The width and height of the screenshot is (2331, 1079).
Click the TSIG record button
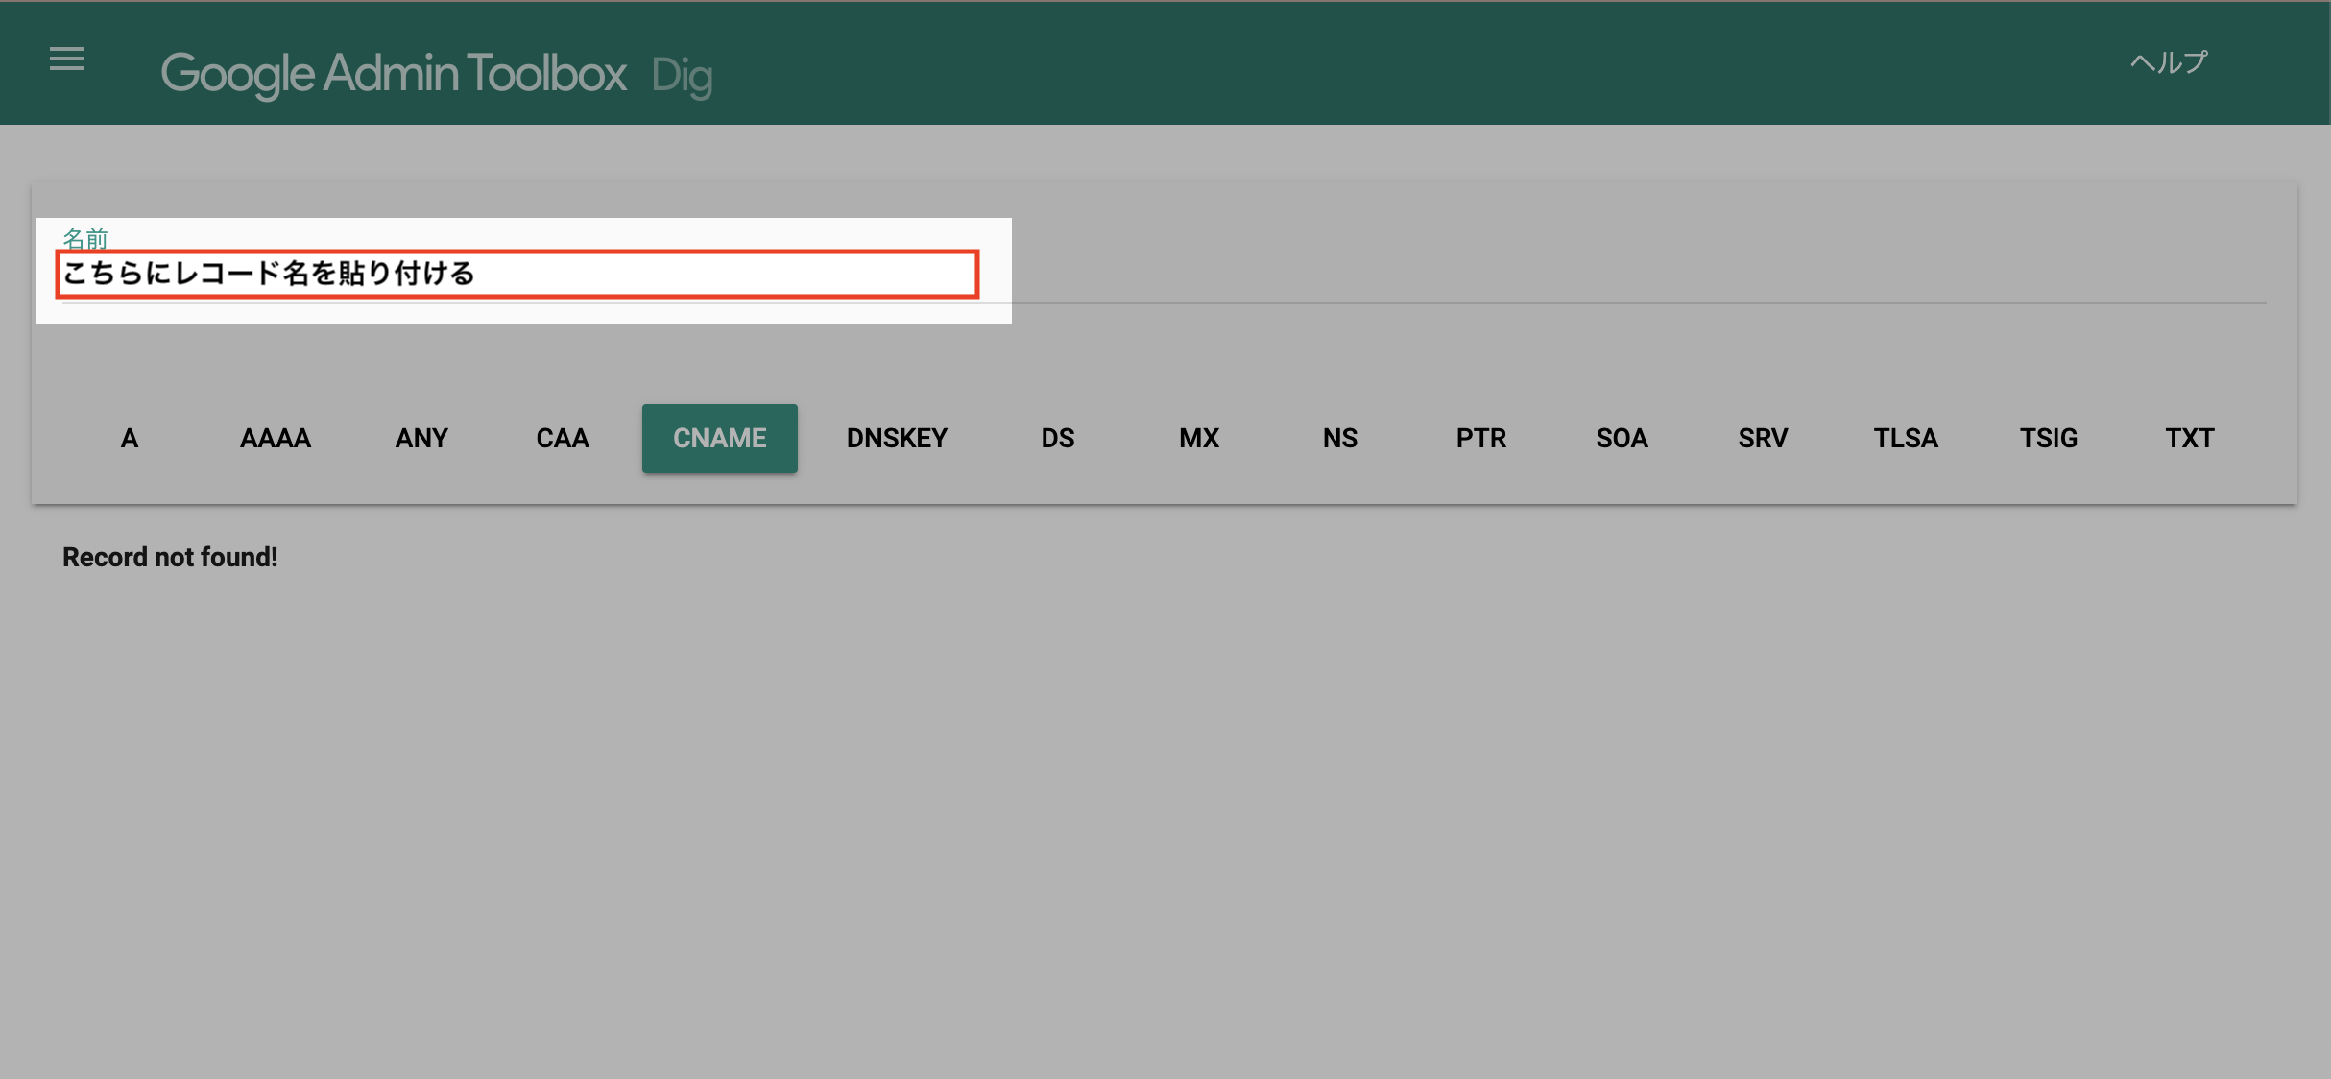[2048, 439]
